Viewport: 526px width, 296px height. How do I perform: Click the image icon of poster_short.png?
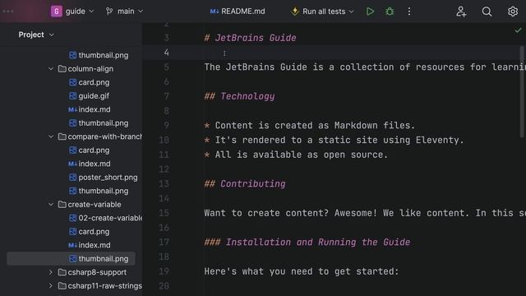[x=73, y=178]
